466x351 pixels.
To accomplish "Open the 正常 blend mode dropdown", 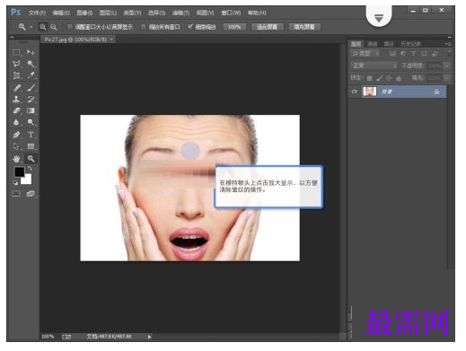I will (x=374, y=66).
